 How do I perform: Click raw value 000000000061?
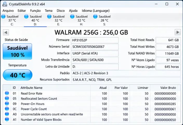click(165, 109)
